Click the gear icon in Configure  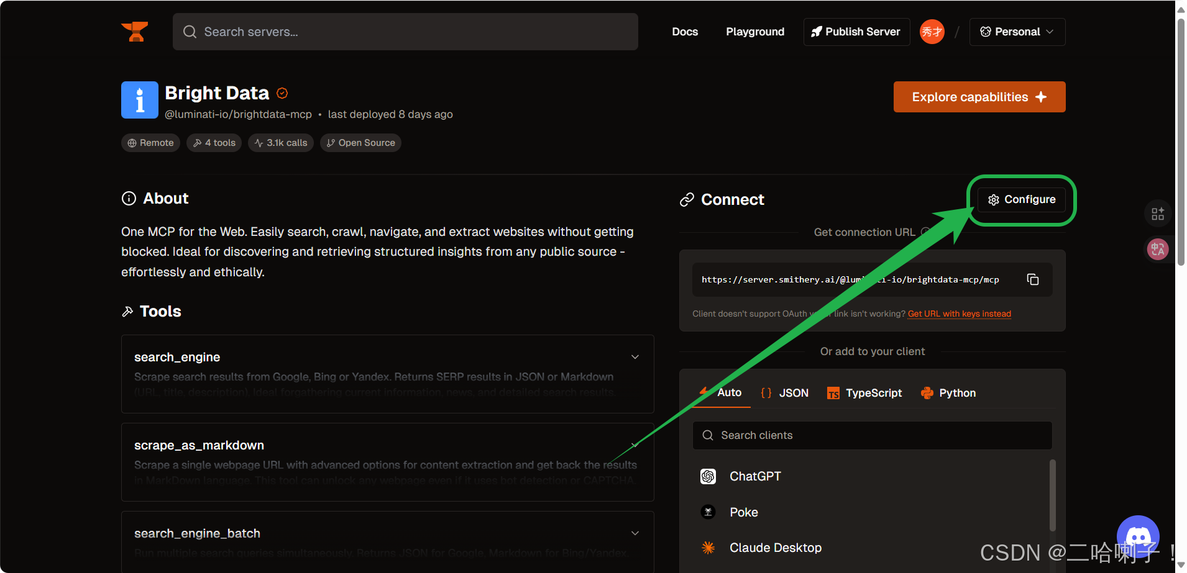point(994,199)
